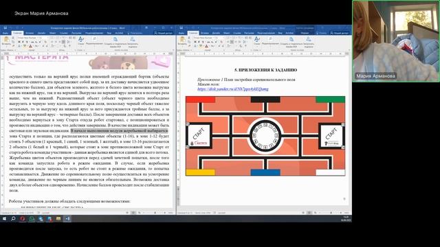This screenshot has height=247, width=440.
Task: Click Запросить подписи in left Word window
Action: click(133, 42)
